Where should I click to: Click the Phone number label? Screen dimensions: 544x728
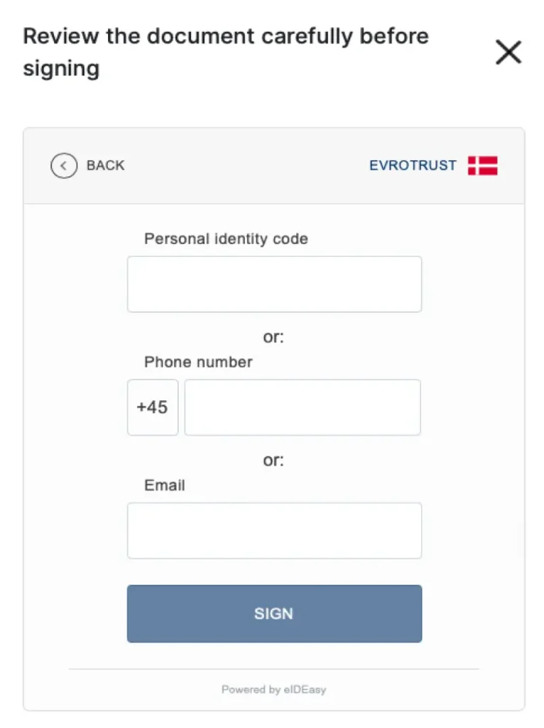tap(198, 362)
